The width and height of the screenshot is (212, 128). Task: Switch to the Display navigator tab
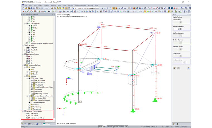[31, 124]
